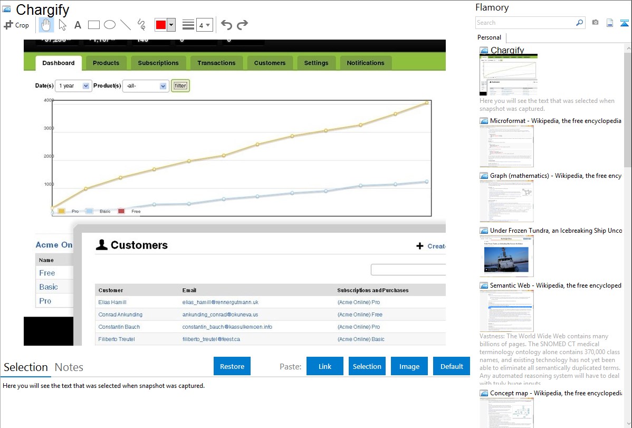632x428 pixels.
Task: Select the Concept map snapshot title
Action: point(556,393)
